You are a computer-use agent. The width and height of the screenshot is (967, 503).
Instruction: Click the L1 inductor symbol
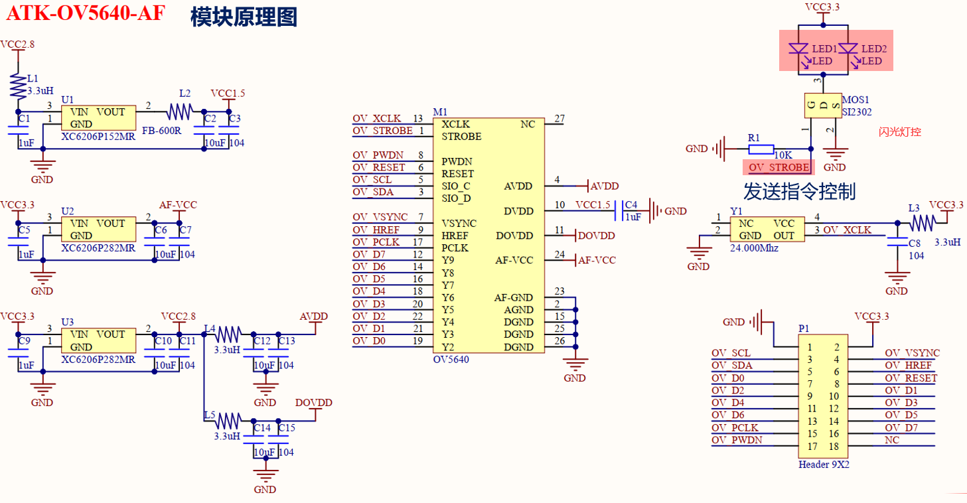(18, 86)
